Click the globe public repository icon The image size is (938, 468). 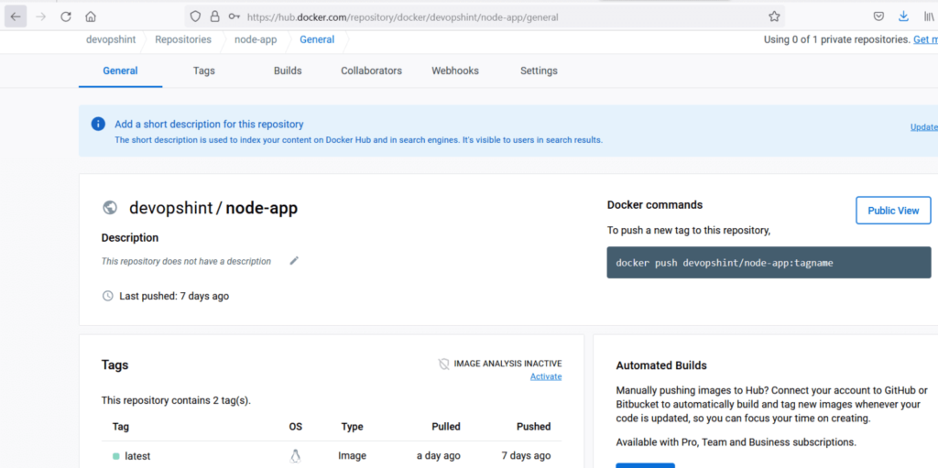coord(110,208)
